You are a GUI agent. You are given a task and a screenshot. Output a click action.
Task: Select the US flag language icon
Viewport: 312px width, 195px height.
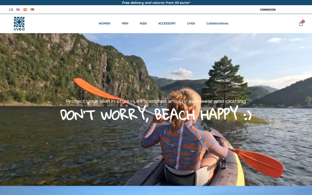click(18, 9)
